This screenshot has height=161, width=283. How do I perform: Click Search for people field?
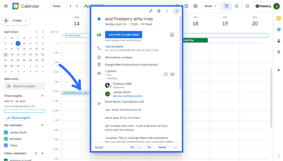tap(24, 86)
